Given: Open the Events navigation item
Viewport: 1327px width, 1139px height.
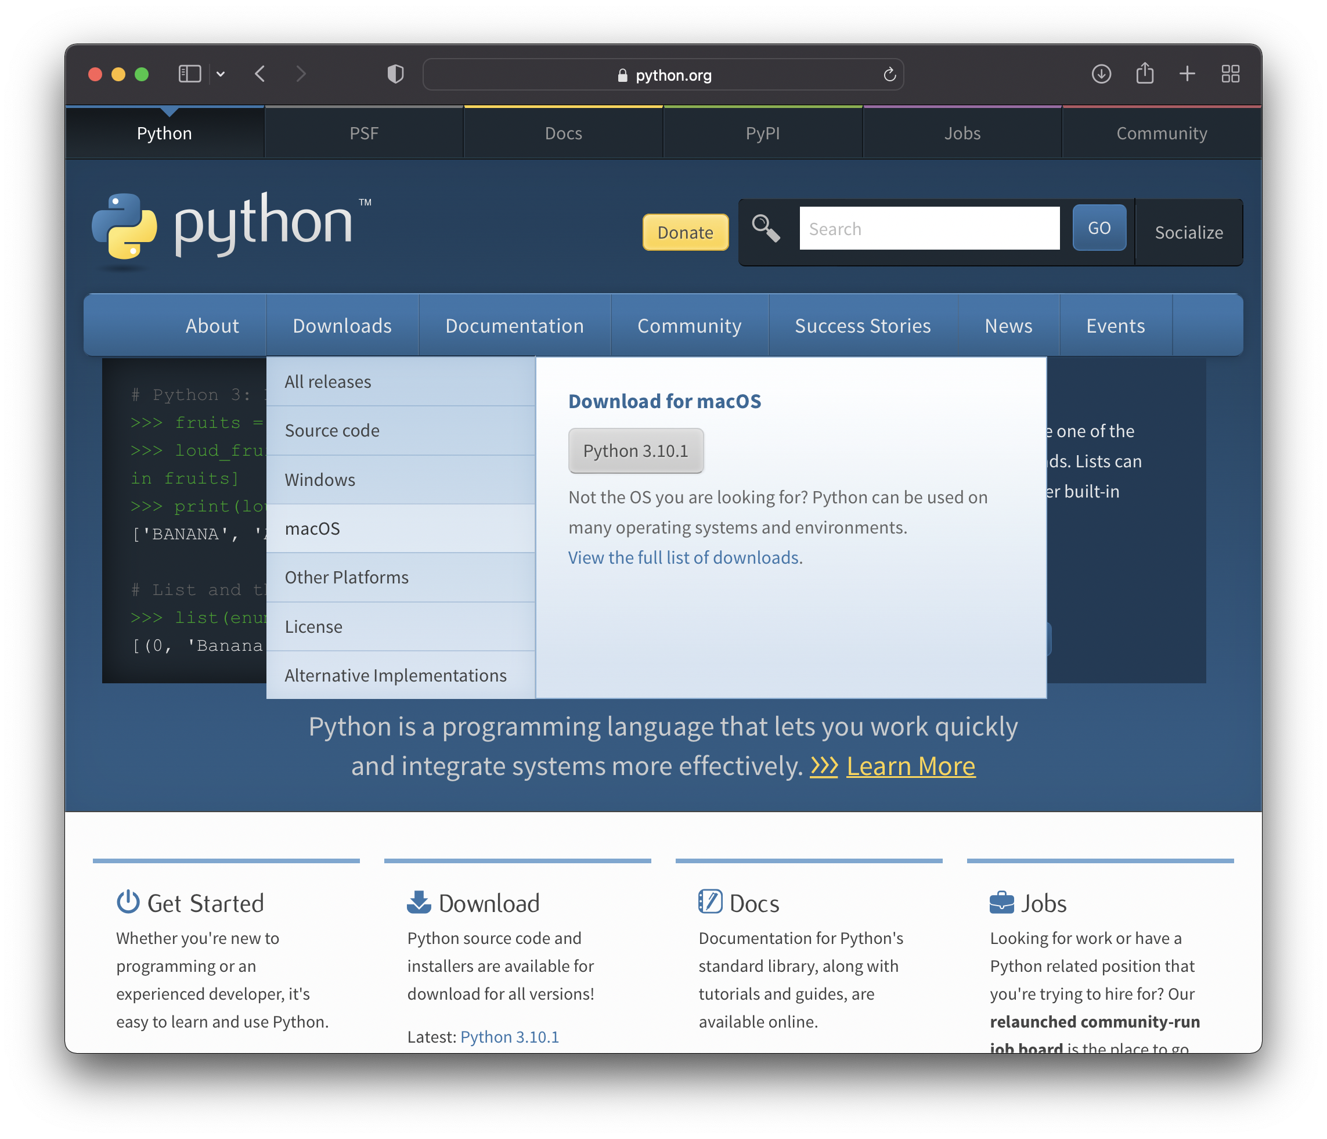Looking at the screenshot, I should (x=1115, y=326).
